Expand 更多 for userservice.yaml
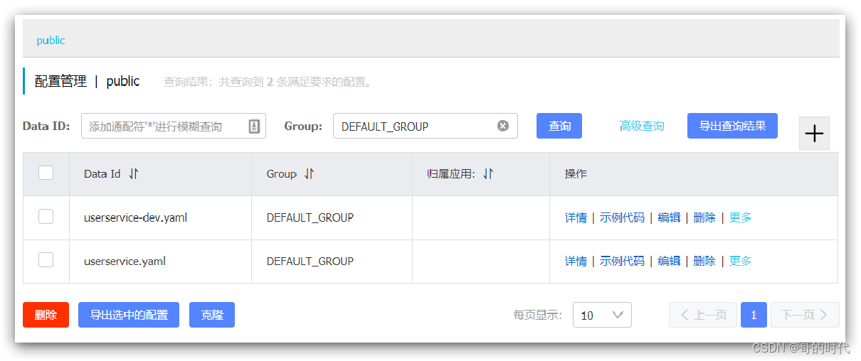The image size is (861, 361). [x=740, y=261]
